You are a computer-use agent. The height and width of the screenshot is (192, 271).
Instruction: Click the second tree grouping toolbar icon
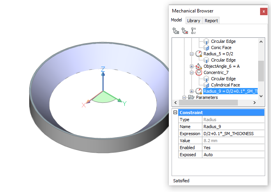[184, 31]
